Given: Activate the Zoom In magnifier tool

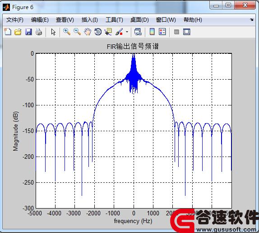Looking at the screenshot, I should (67, 32).
